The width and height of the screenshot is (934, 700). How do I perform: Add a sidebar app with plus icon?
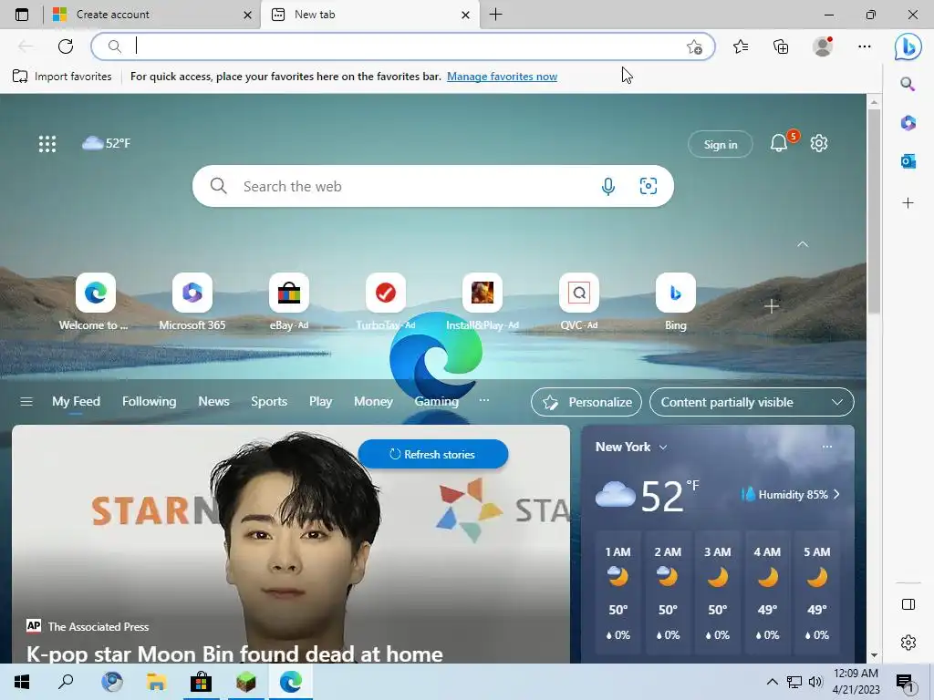(908, 203)
